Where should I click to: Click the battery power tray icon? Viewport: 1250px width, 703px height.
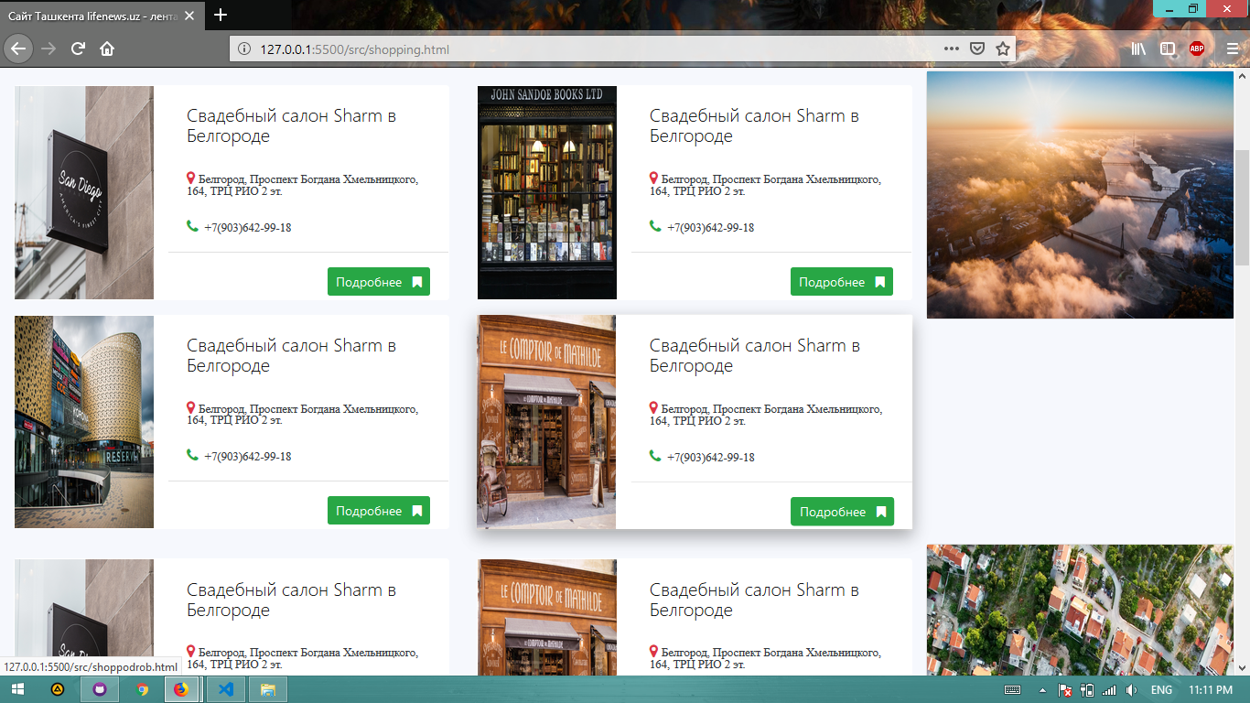pos(1087,689)
